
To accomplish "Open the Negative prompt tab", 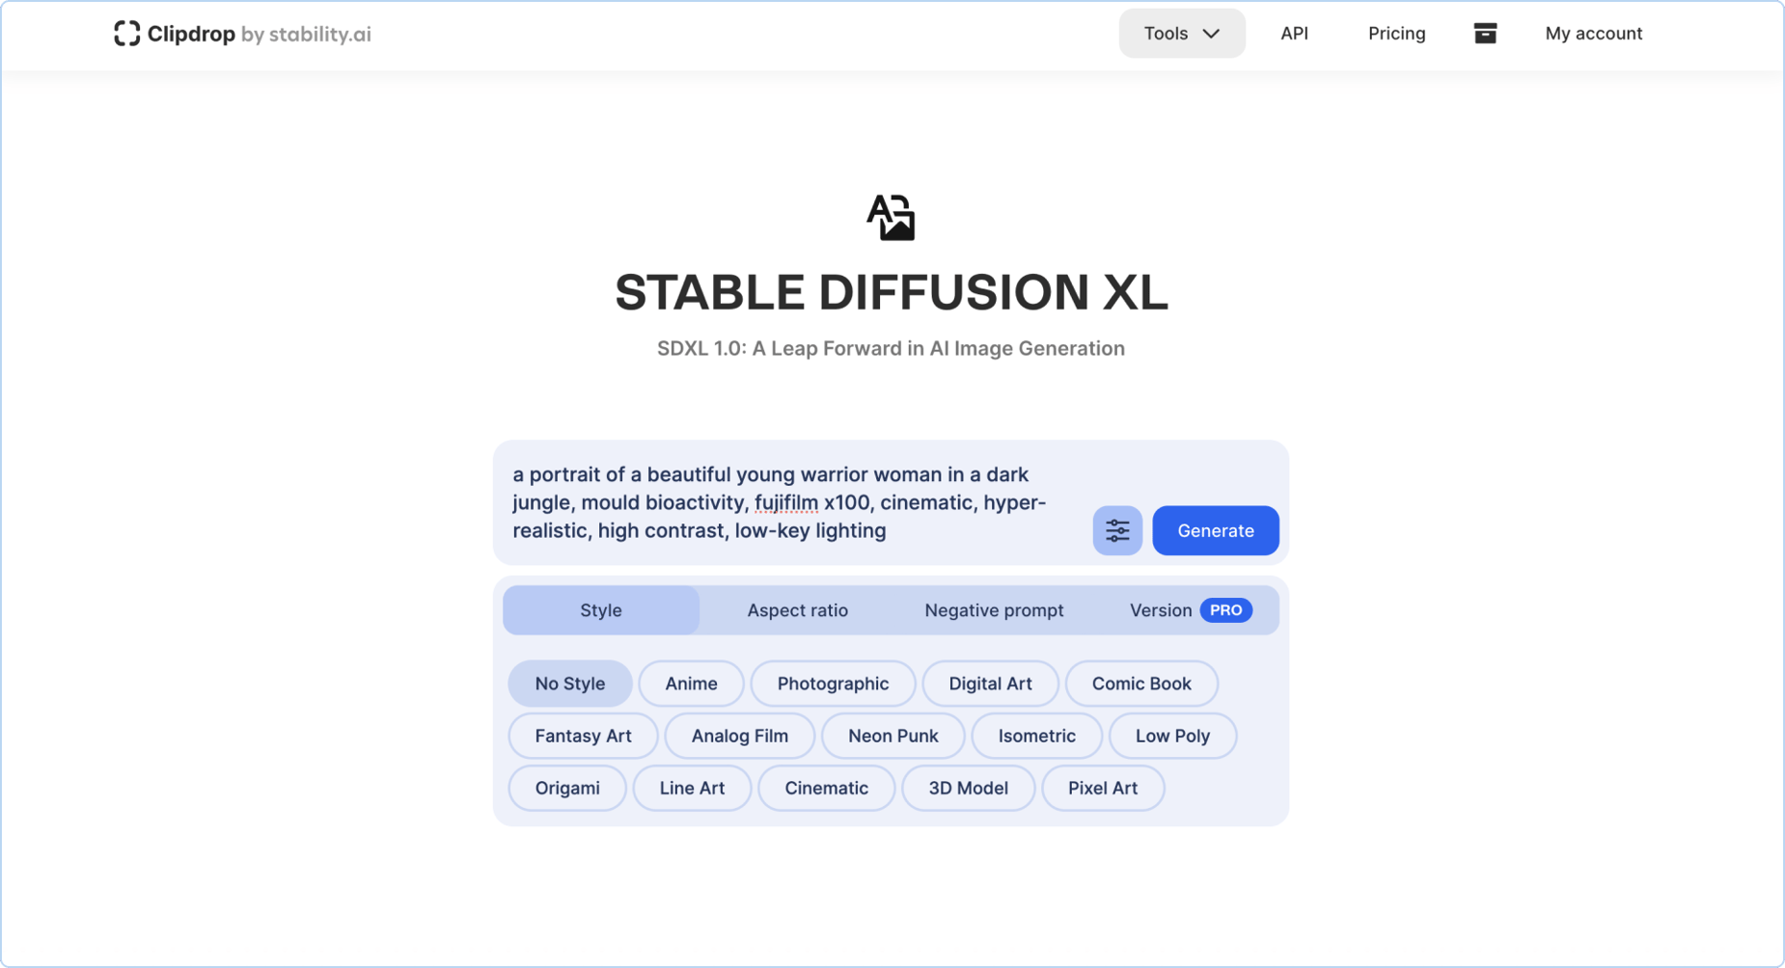I will pos(994,610).
